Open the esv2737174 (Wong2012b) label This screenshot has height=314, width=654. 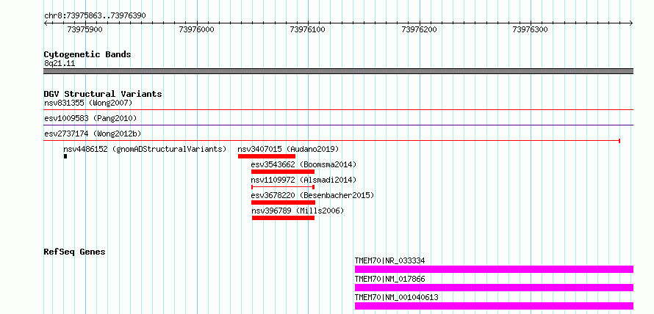[x=93, y=134]
